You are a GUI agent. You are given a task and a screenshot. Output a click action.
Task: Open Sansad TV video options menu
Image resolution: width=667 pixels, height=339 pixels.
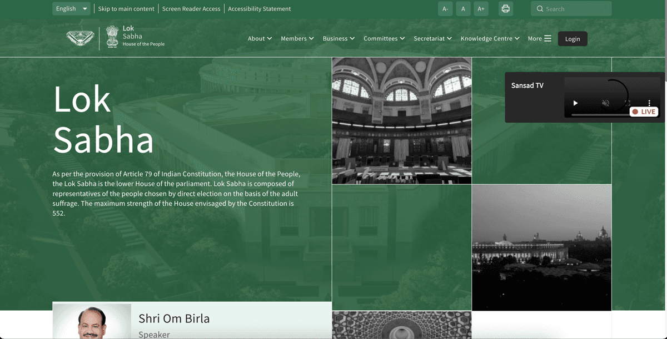click(x=649, y=103)
